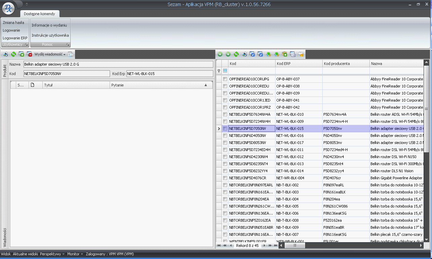Open quick access dropdown arrow in the title bar
This screenshot has height=259, width=432.
click(x=27, y=4)
